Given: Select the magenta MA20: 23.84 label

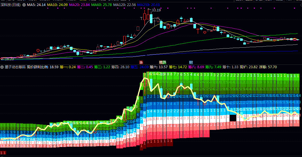Looking at the screenshot, I should [79, 5].
